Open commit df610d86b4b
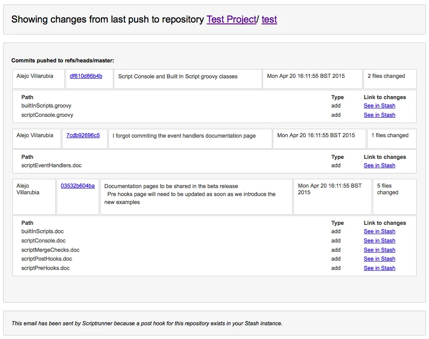 pos(86,76)
